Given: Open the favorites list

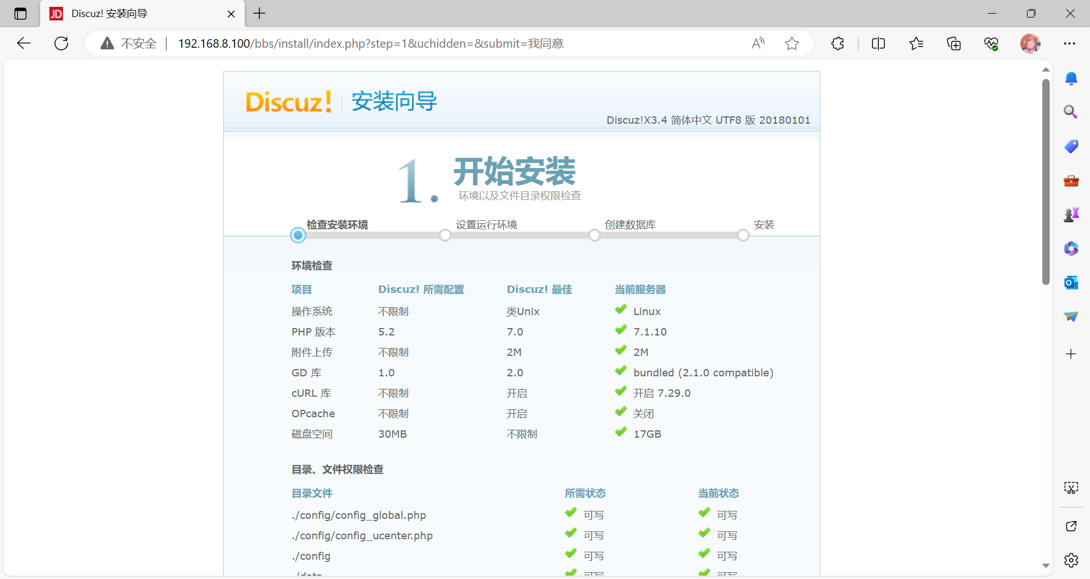Looking at the screenshot, I should point(916,43).
